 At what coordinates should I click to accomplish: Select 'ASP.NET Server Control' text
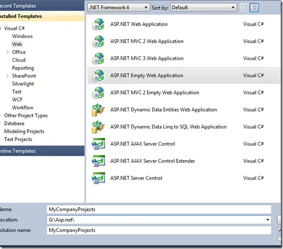(136, 178)
